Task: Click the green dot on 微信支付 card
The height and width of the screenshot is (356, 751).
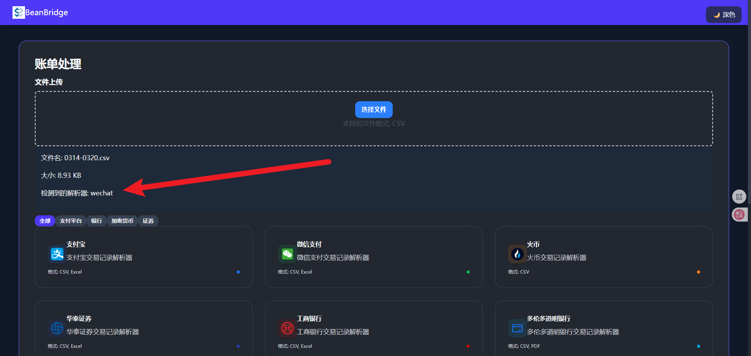Action: coord(468,272)
